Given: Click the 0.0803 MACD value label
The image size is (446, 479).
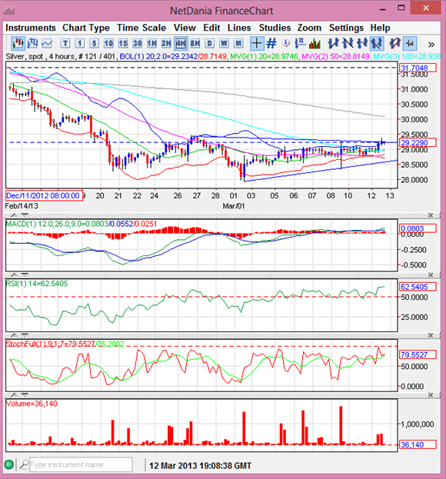Looking at the screenshot, I should tap(418, 228).
